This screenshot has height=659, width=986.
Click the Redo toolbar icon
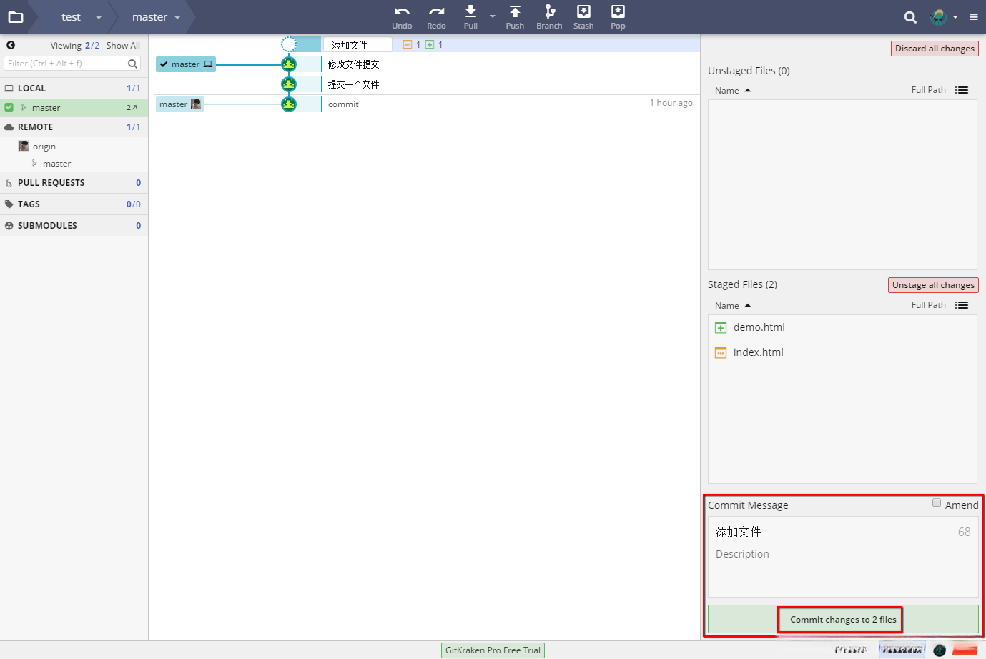[x=436, y=11]
